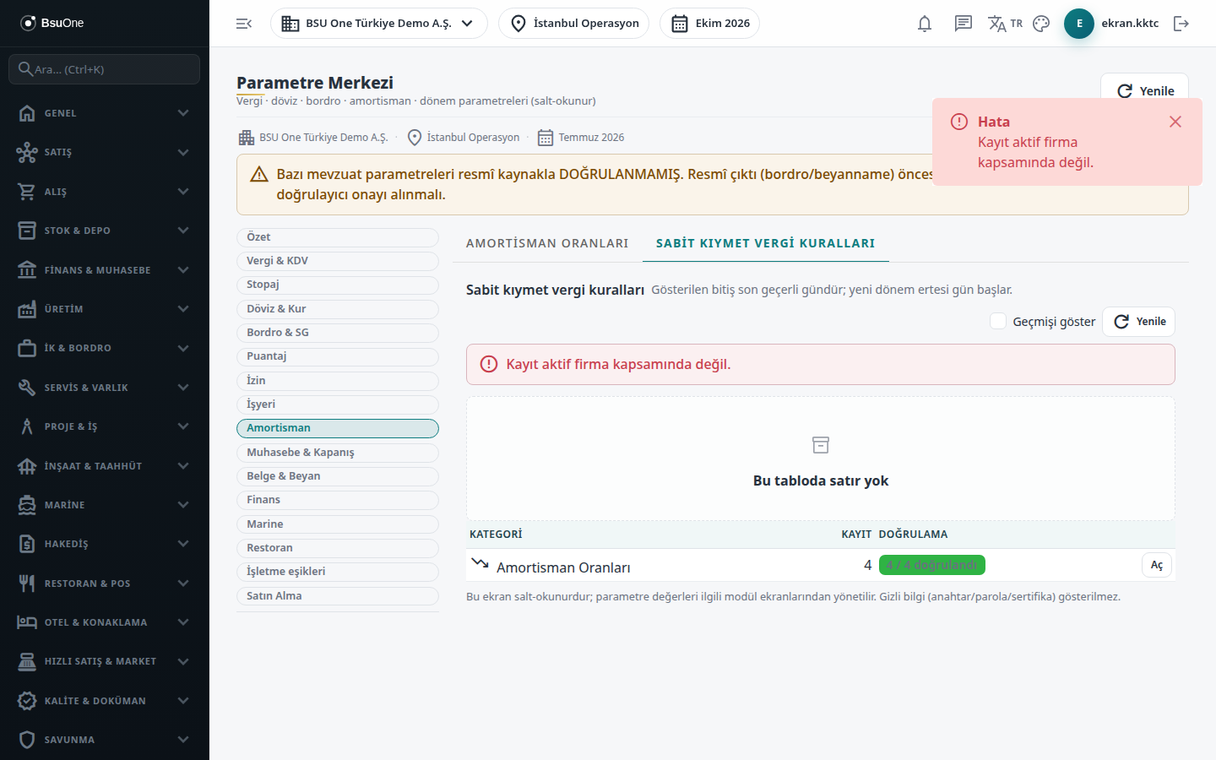Open the İstanbul Operasyon location selector
This screenshot has height=760, width=1216.
[574, 24]
